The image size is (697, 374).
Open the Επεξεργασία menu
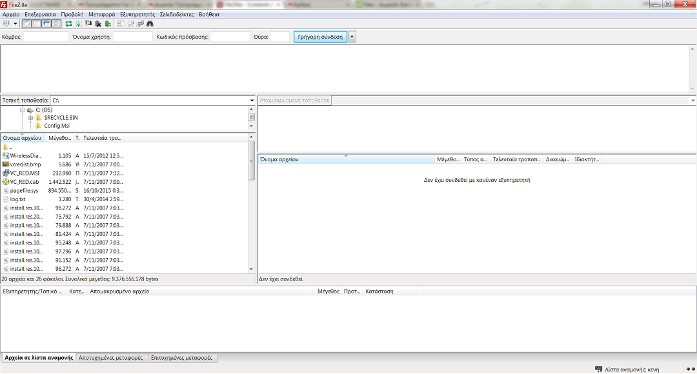(x=41, y=14)
